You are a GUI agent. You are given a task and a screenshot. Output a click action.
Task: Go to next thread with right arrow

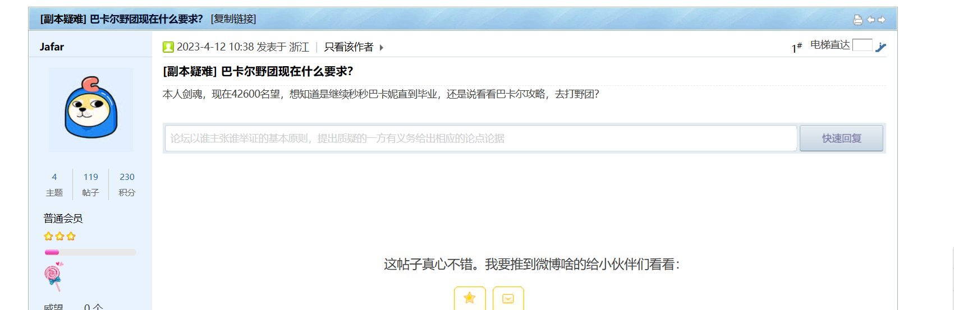(882, 20)
